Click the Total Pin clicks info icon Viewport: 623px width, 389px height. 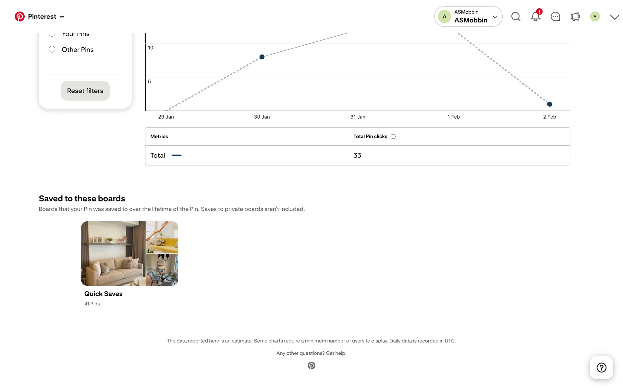393,136
